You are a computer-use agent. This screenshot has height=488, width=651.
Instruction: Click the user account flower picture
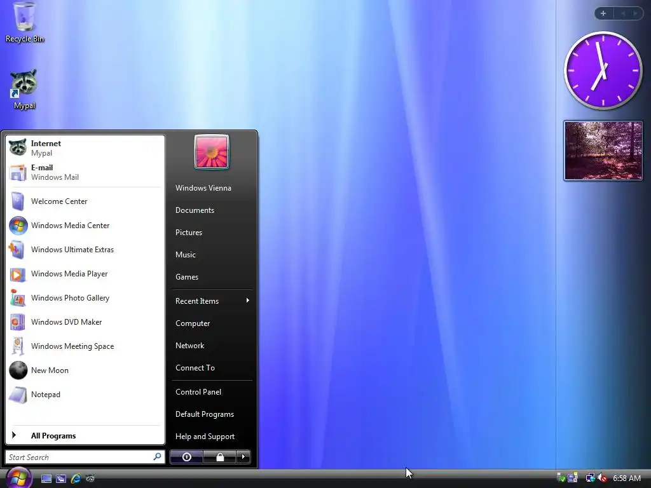pos(211,152)
